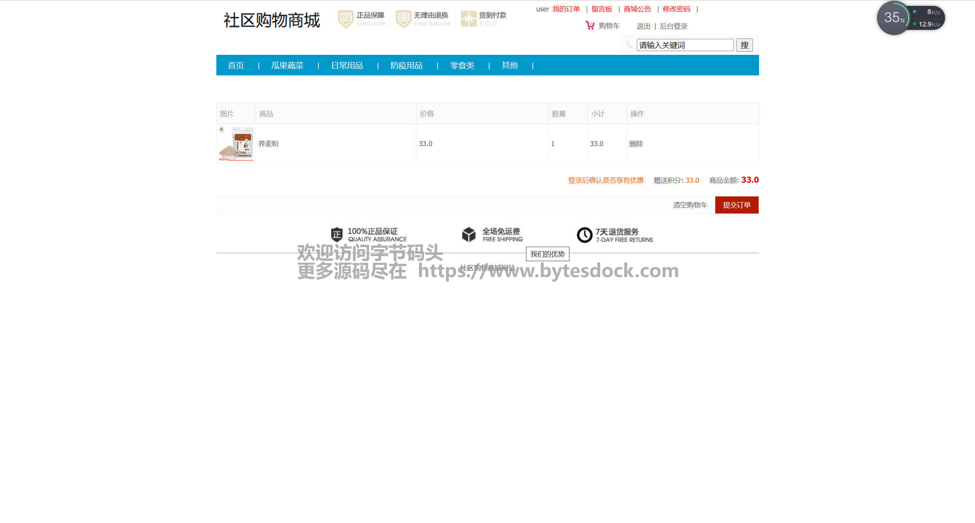This screenshot has width=975, height=523.
Task: Click the Free Returns shield icon
Action: [403, 19]
